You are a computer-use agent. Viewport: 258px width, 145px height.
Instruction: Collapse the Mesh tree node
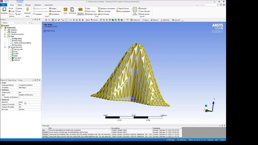(5, 36)
